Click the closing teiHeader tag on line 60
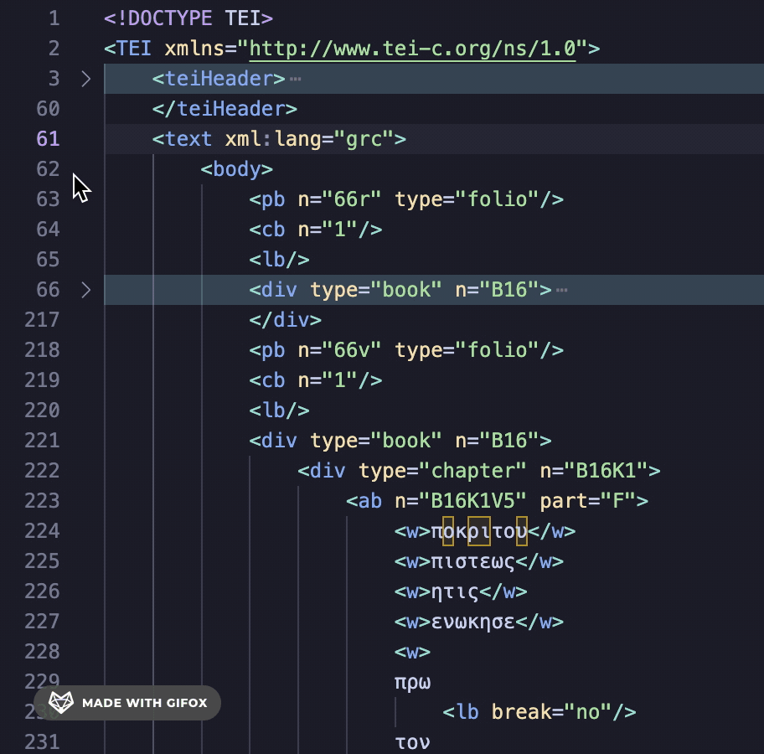The image size is (764, 754). point(225,109)
